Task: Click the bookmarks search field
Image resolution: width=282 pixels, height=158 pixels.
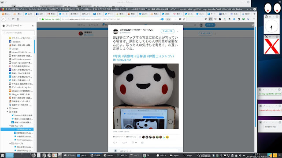Action: (x=19, y=32)
